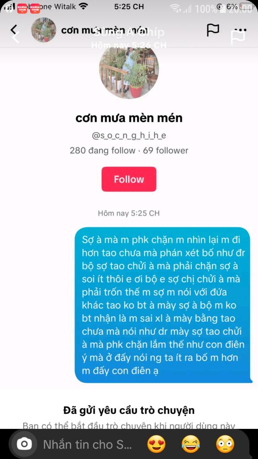View the 280 đang follow list
The height and width of the screenshot is (459, 258).
102,151
